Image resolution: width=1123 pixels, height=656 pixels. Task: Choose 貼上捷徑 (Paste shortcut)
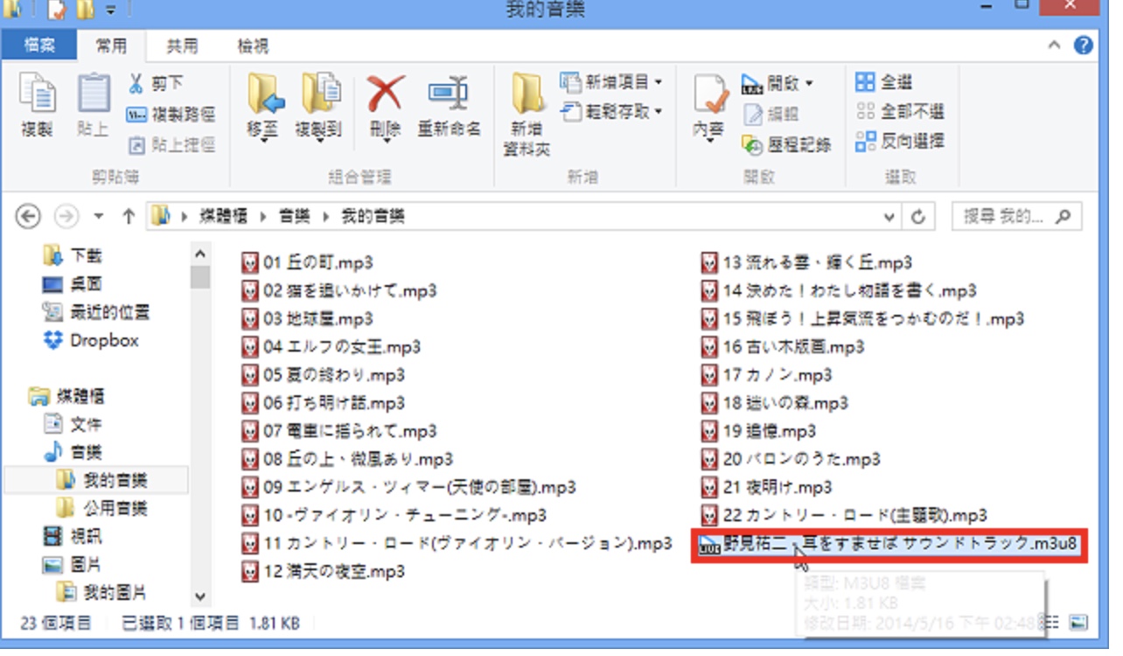[x=171, y=144]
